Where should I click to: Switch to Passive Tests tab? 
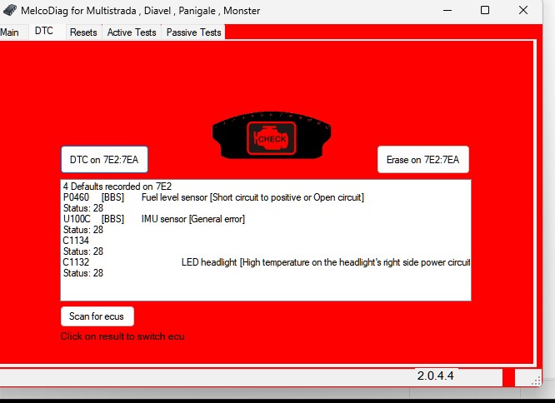click(x=193, y=32)
